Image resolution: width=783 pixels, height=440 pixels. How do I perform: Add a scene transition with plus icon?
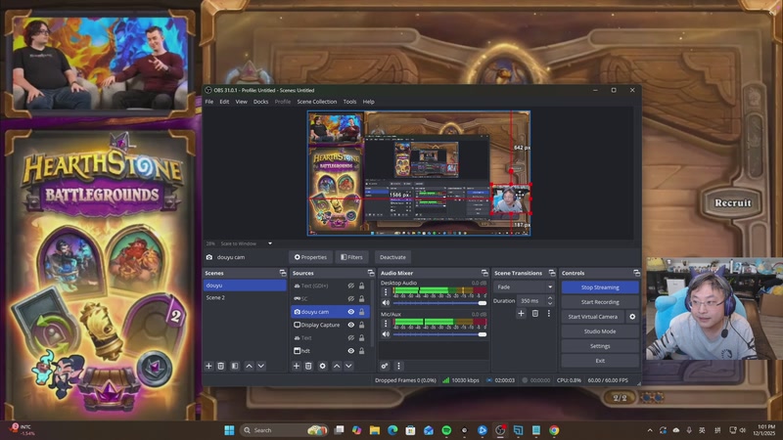[x=521, y=313]
